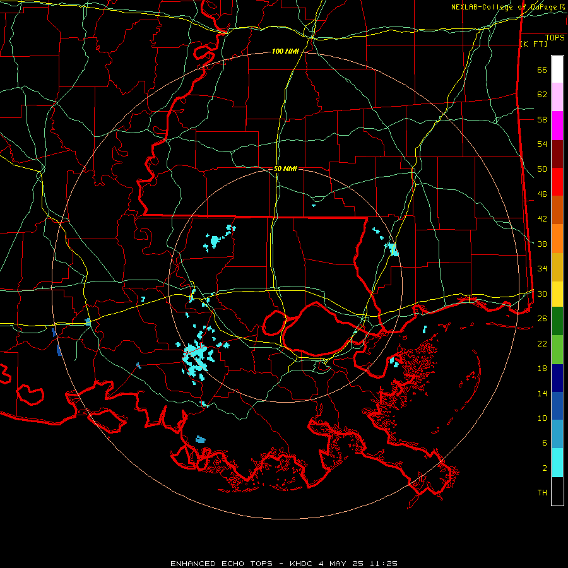Click the 14 legend label
This screenshot has height=568, width=568.
[542, 393]
